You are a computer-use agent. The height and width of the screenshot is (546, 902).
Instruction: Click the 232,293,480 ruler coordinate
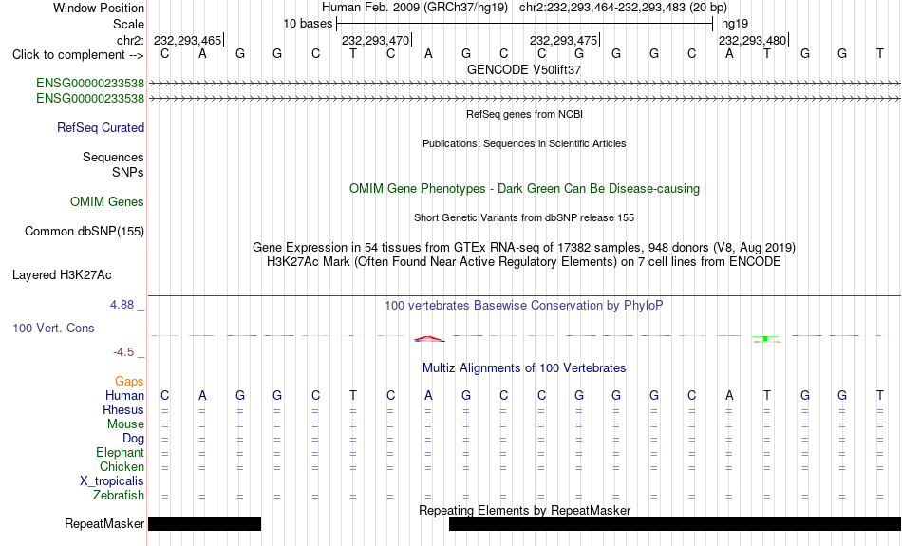[x=752, y=40]
